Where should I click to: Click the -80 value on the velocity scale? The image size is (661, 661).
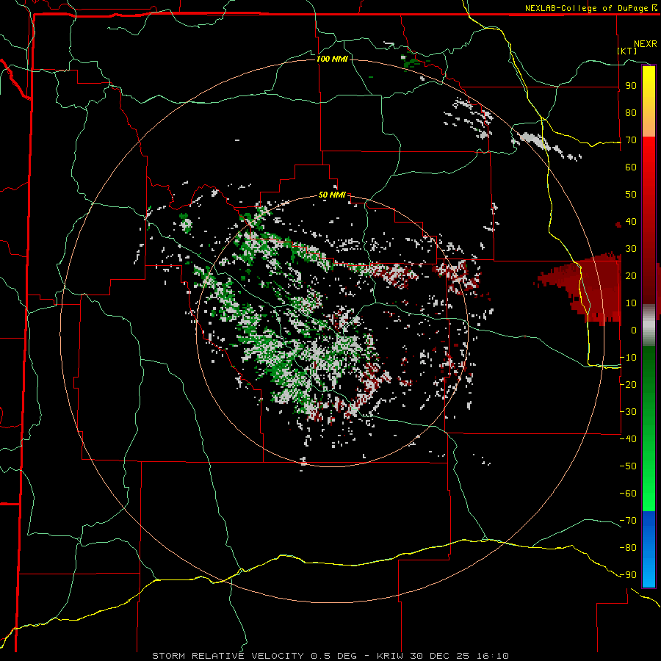point(628,548)
